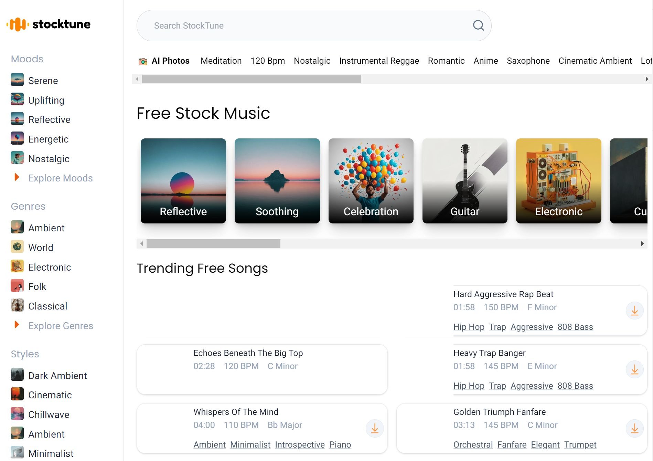Open the Hip Hop tag link under Heavy Trap Banger
The height and width of the screenshot is (461, 653).
tap(469, 386)
